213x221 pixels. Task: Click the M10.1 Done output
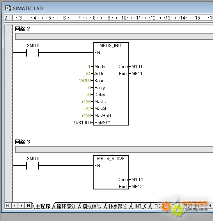coord(137,180)
